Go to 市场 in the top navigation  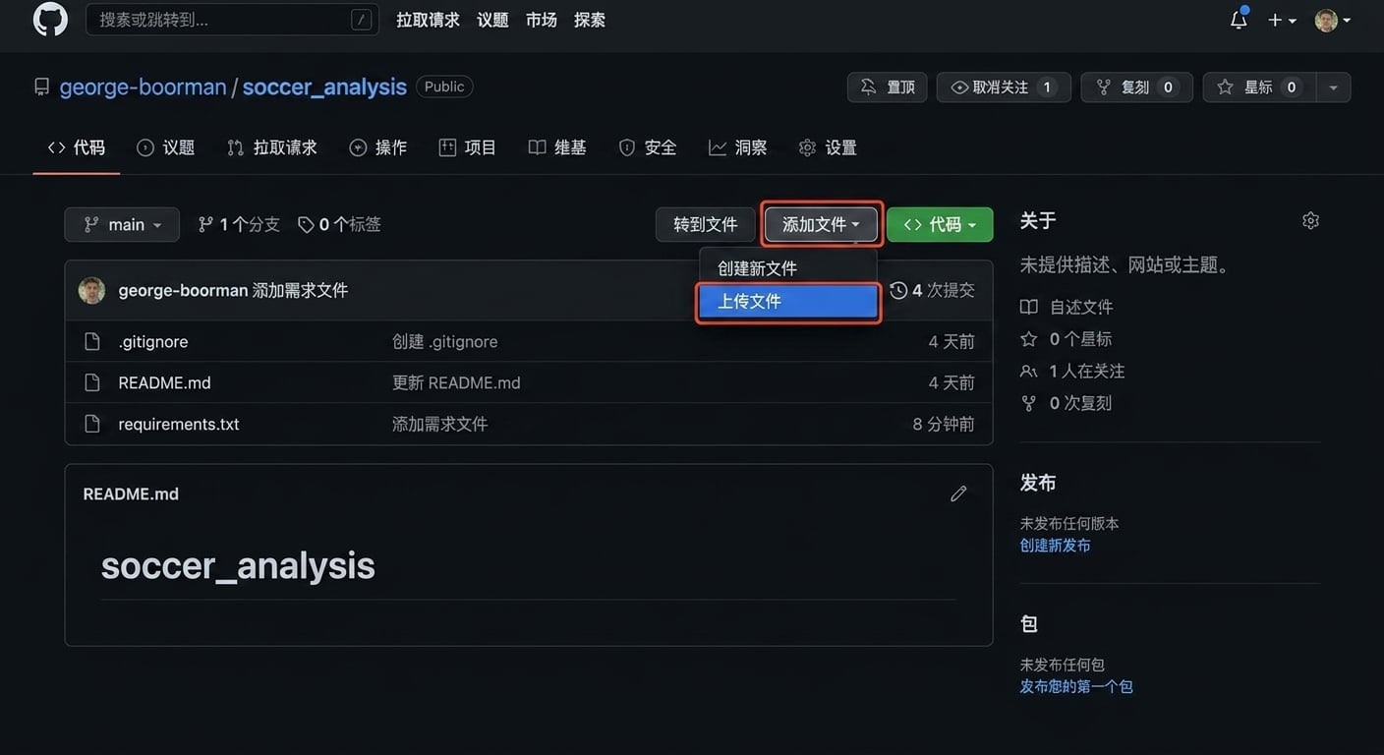(541, 20)
